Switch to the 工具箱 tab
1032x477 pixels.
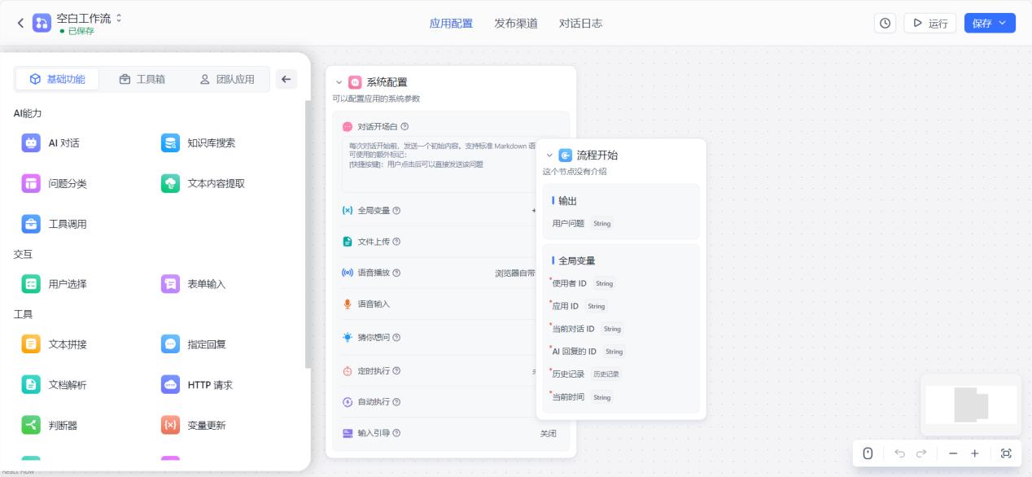click(142, 79)
